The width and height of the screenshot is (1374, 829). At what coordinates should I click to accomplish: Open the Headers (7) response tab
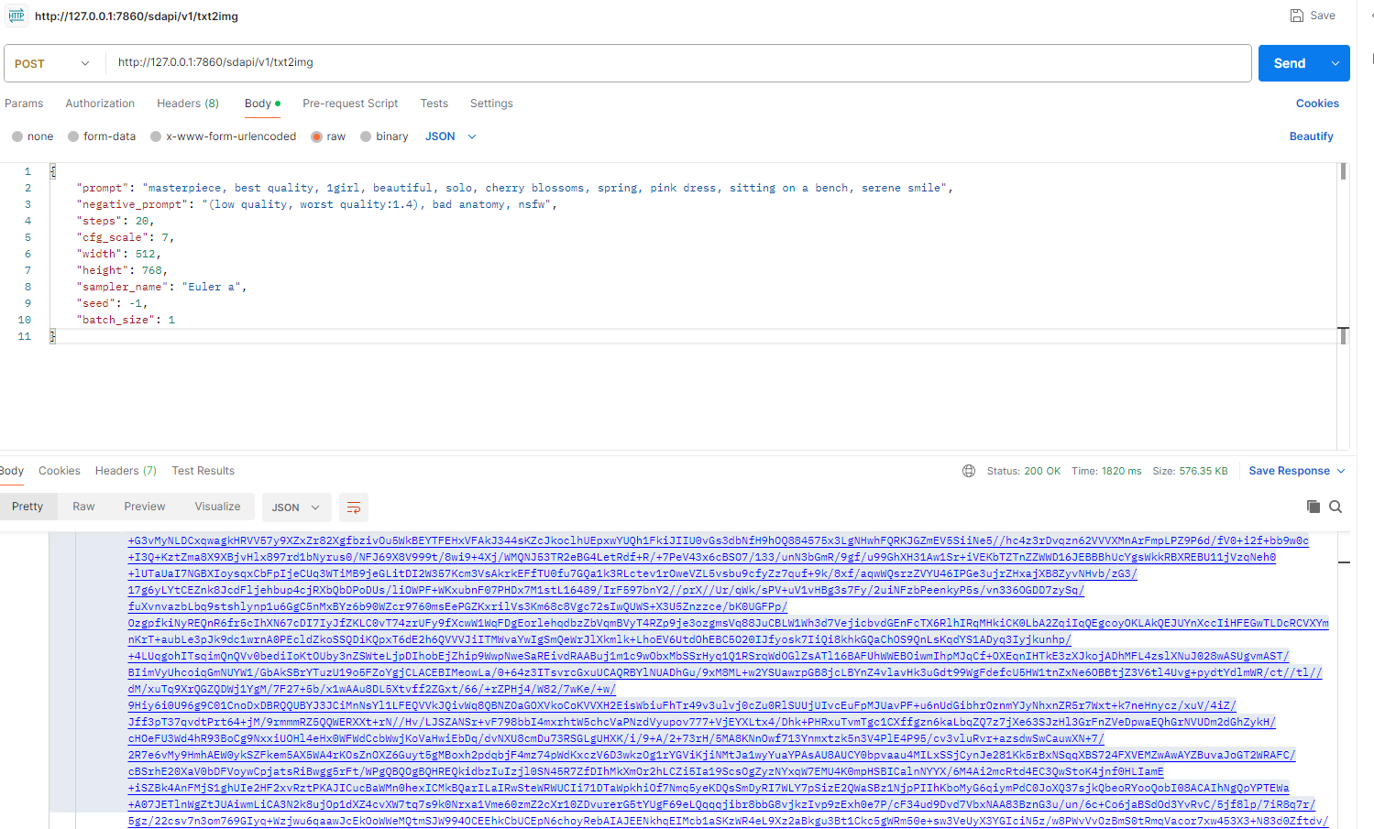pos(126,470)
